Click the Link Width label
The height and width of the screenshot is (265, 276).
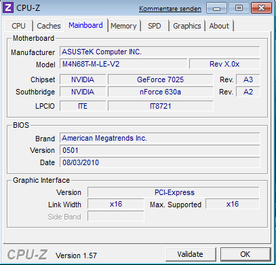coord(64,205)
